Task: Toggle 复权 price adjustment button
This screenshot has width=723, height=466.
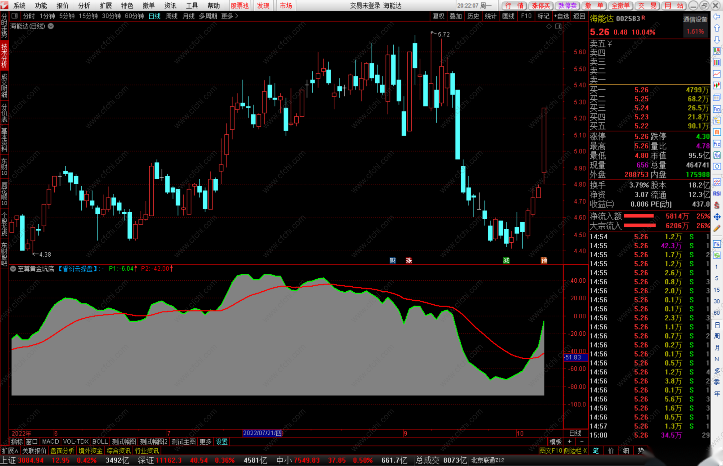Action: pos(438,16)
